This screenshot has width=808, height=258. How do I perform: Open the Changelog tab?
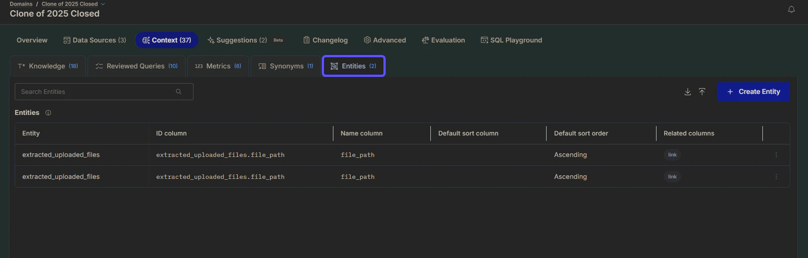[x=325, y=40]
